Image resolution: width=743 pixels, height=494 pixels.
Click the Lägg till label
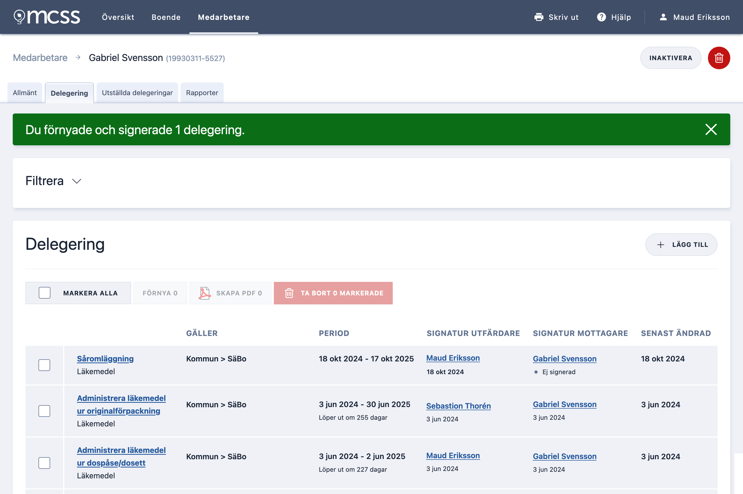[x=690, y=245]
